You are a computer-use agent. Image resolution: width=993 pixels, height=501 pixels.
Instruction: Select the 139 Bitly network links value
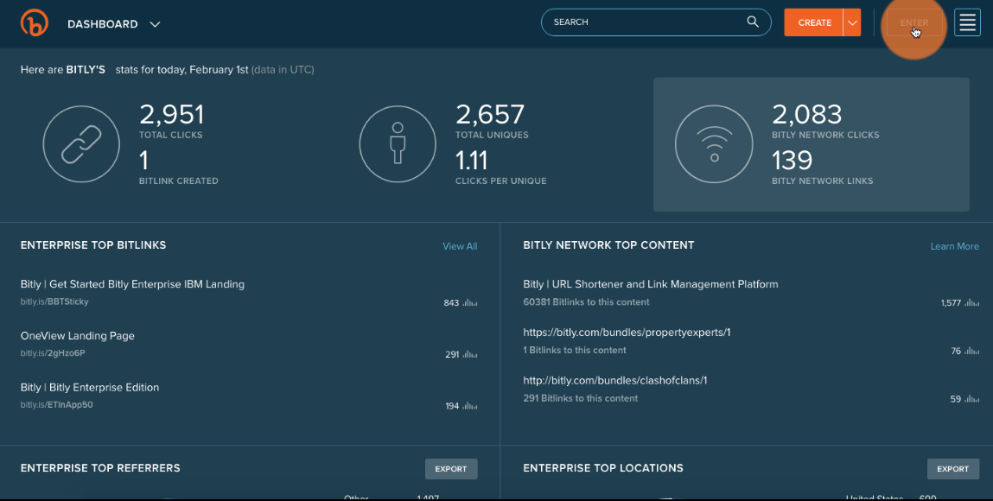792,160
